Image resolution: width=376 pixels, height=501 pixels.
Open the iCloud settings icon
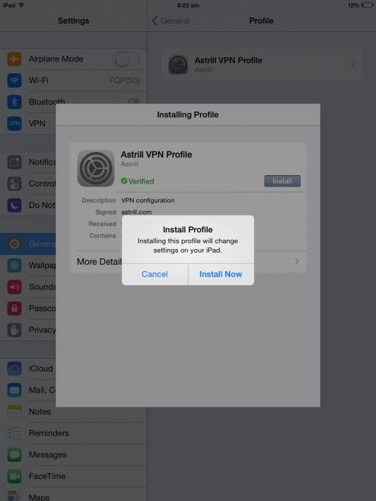pos(14,369)
